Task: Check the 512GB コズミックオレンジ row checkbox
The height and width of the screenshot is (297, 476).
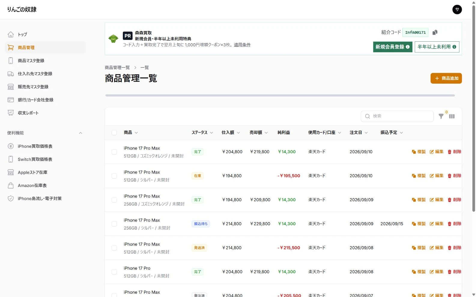Action: click(114, 152)
